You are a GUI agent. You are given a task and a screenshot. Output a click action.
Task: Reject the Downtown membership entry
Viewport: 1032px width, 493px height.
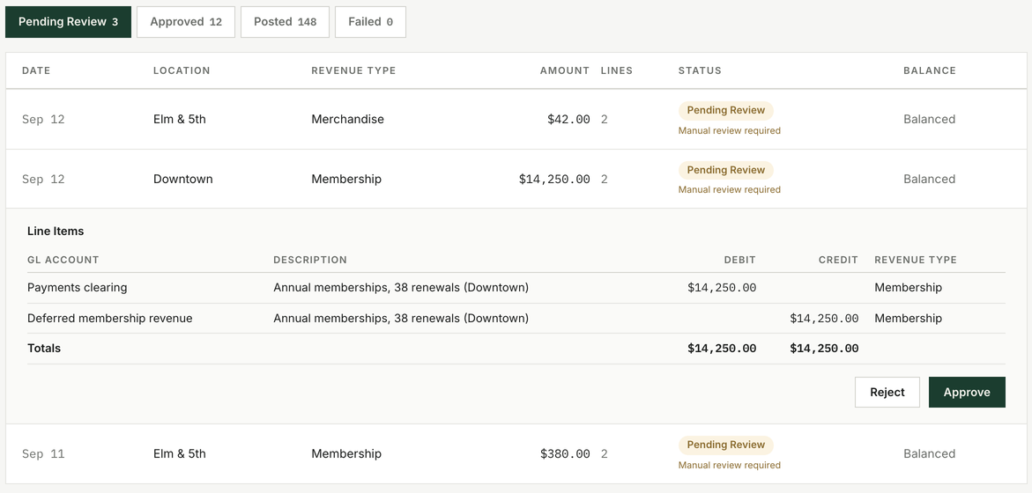point(887,392)
